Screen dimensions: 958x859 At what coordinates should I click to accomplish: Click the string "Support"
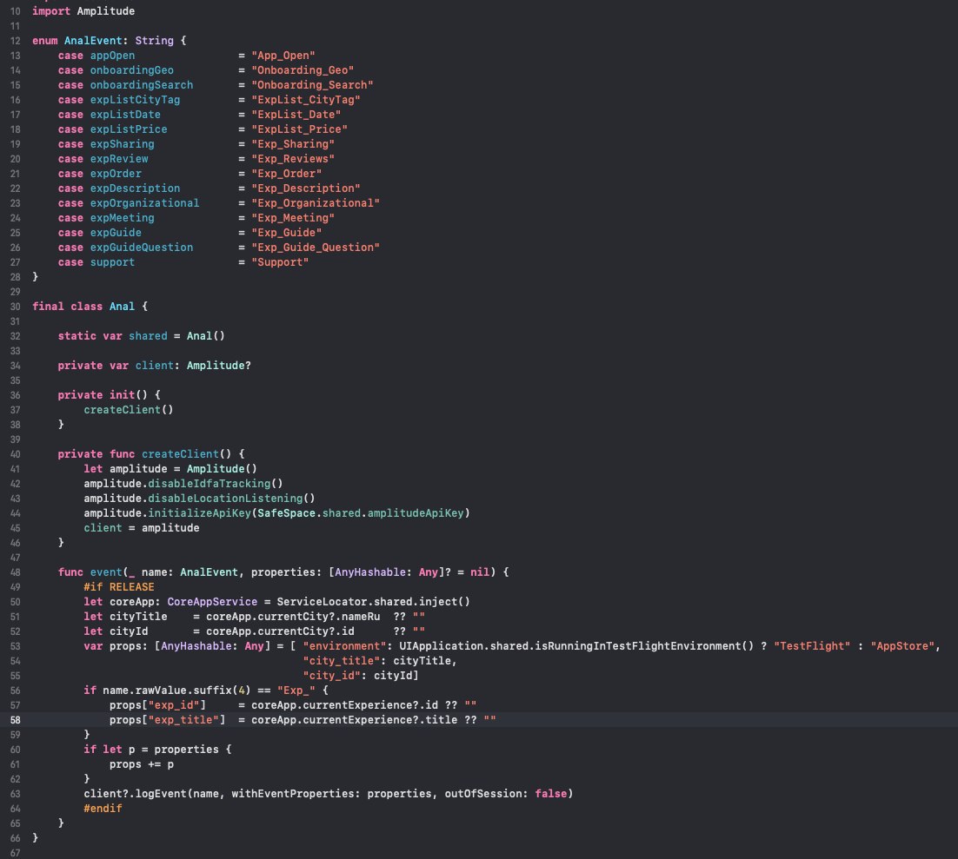tap(280, 262)
